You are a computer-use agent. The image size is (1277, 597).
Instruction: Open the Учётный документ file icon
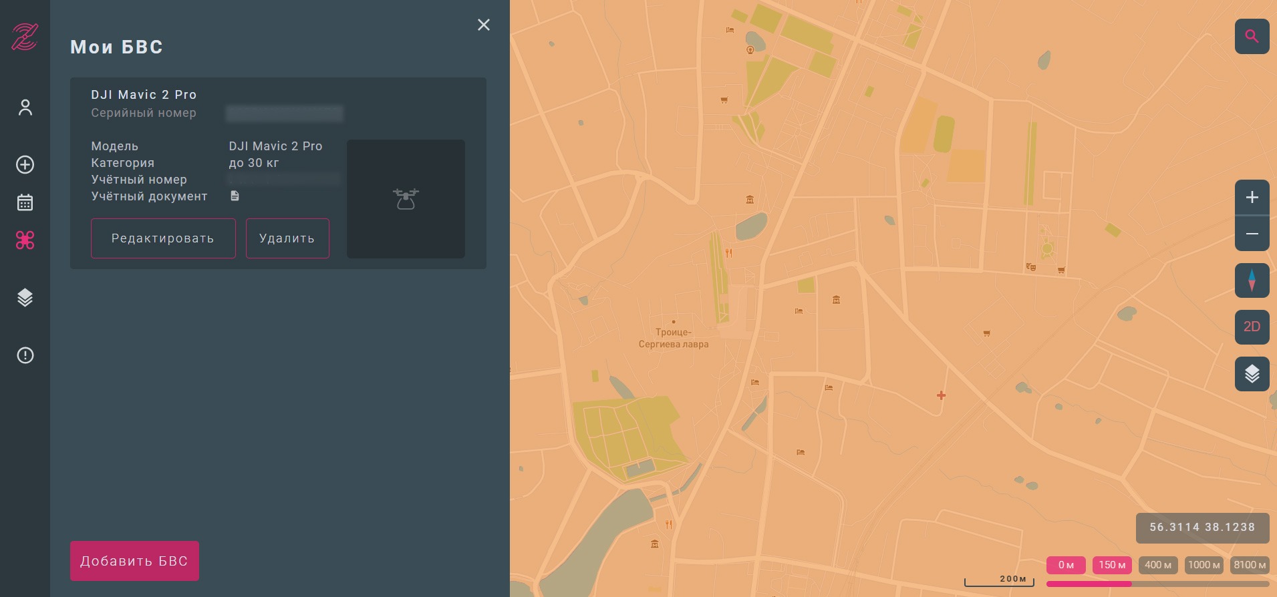235,196
